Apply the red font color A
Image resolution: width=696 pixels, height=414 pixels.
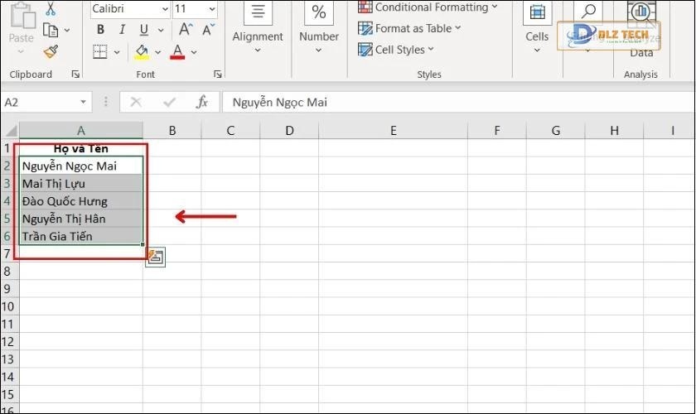tap(177, 52)
